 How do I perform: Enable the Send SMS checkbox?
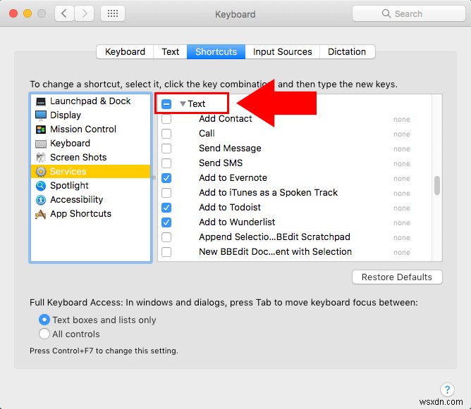[166, 163]
